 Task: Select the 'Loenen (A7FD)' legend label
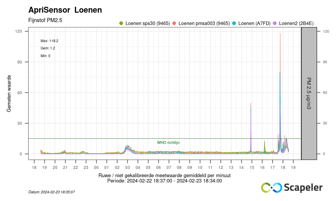(x=254, y=24)
